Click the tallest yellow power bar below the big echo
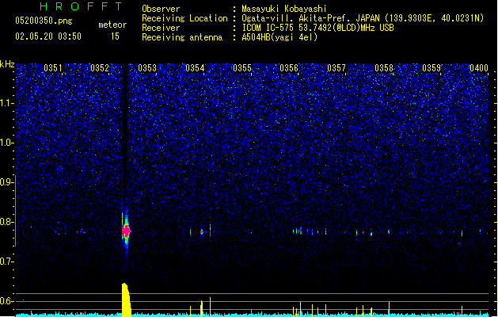498x317 pixels. [126, 300]
